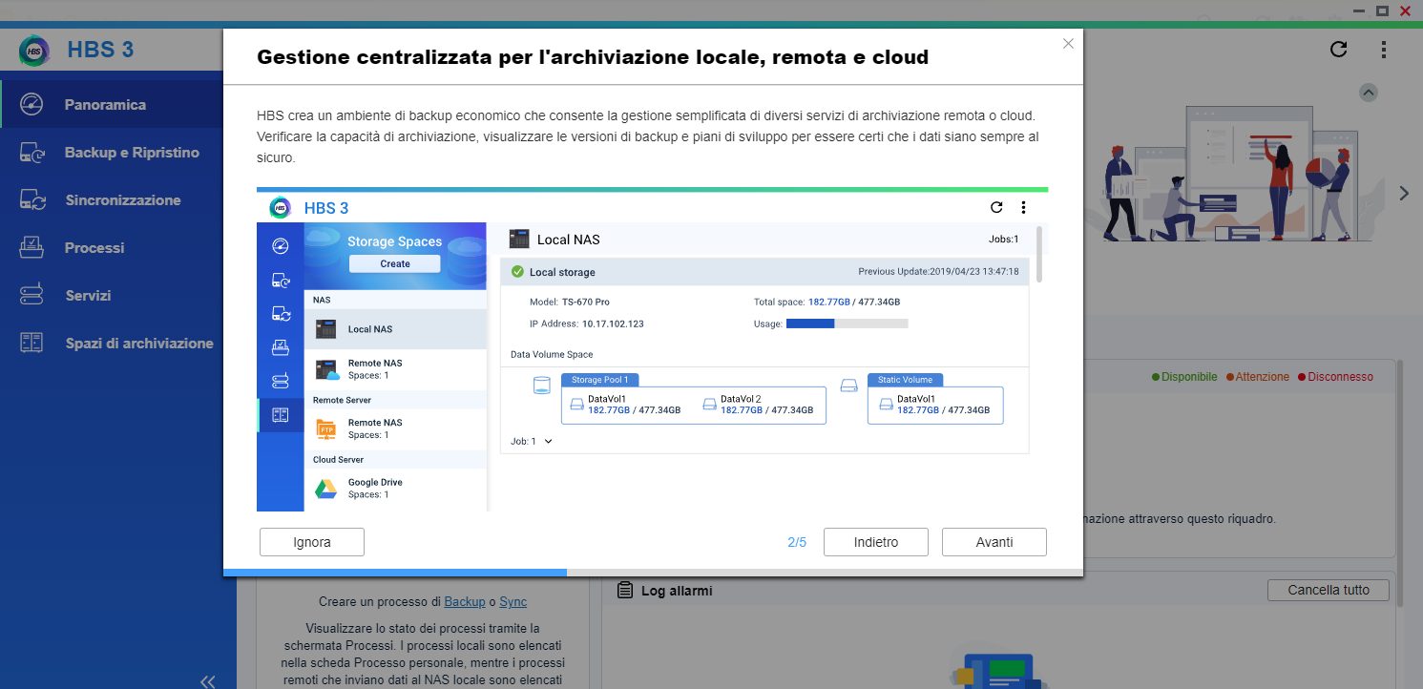Screen dimensions: 1423x689
Task: Click the preview refresh icon
Action: 996,207
